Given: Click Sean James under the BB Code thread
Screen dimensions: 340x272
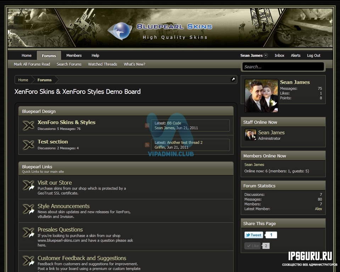Looking at the screenshot, I should pos(165,128).
